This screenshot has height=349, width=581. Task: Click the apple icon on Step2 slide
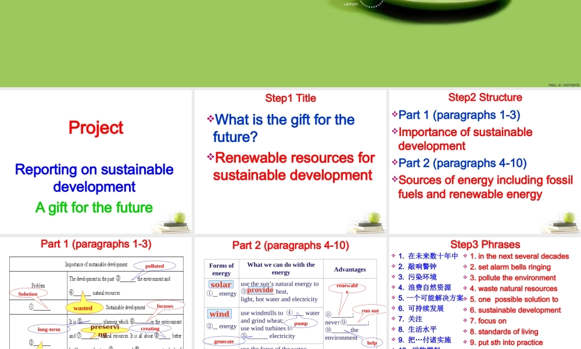coord(569,217)
